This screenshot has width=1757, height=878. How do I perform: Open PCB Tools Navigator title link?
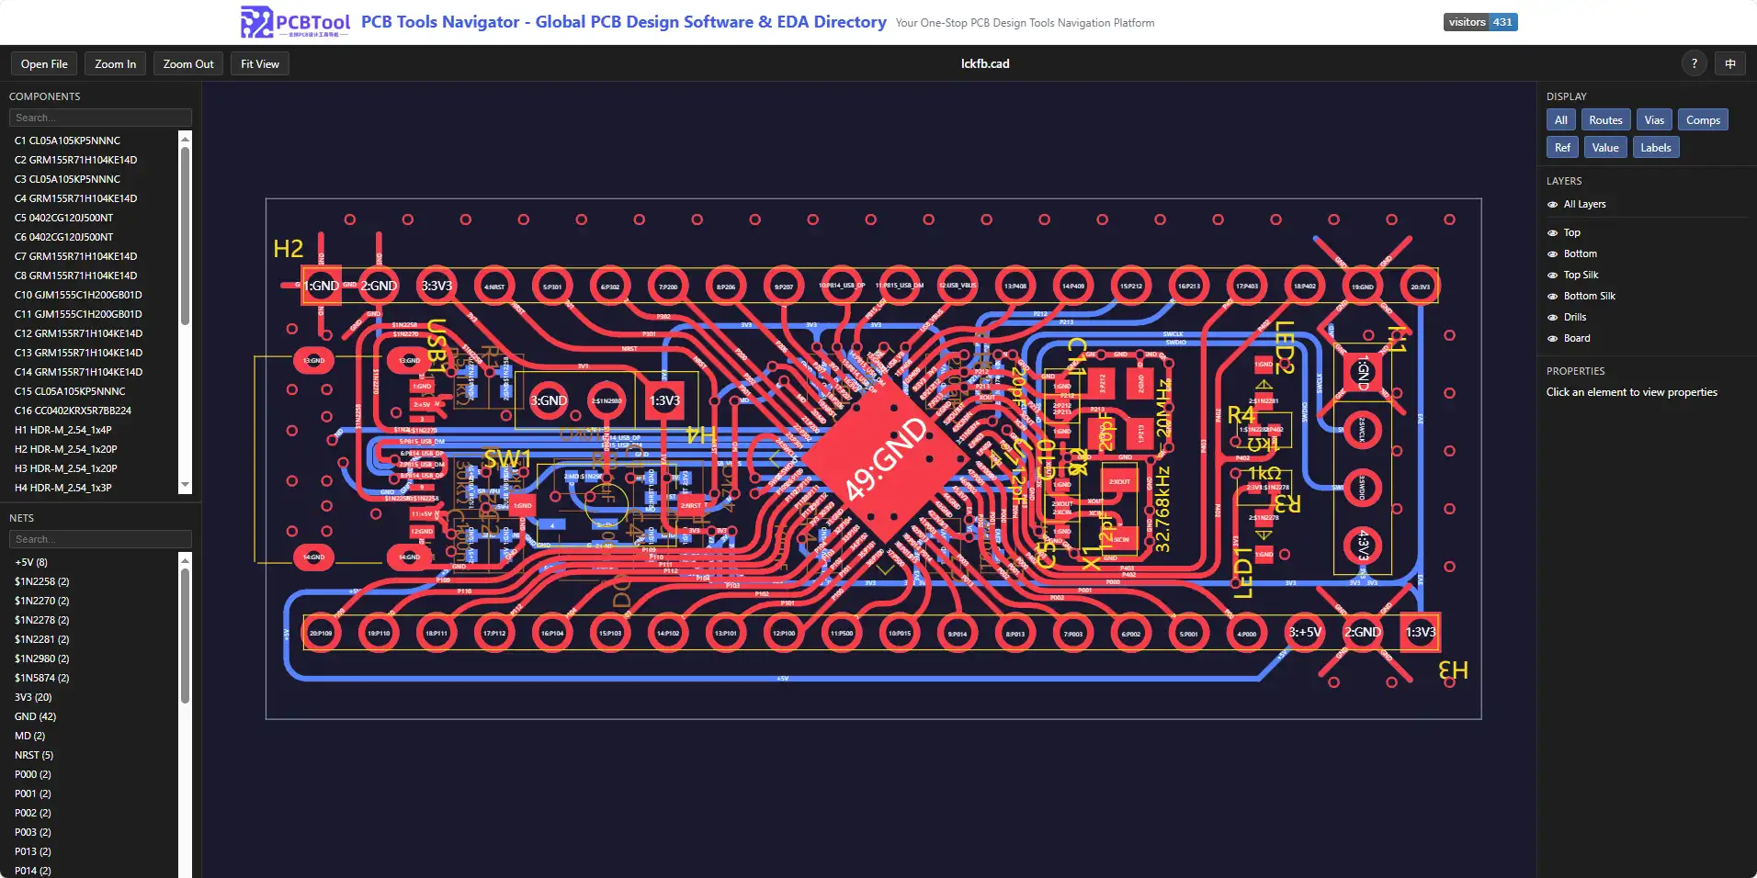[x=623, y=22]
